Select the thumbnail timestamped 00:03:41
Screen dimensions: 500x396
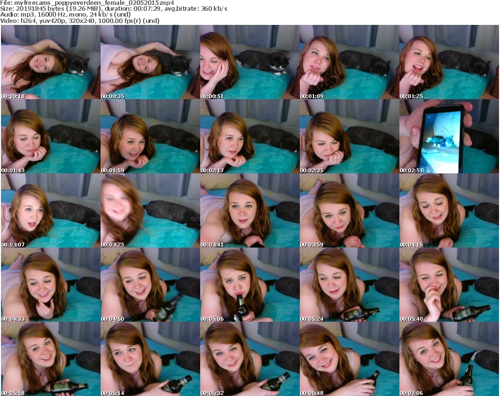click(x=250, y=210)
